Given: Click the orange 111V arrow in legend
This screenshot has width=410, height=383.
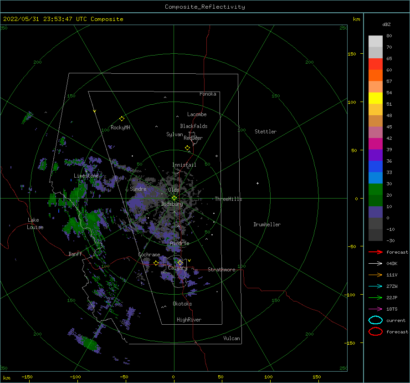Looking at the screenshot, I should coord(375,275).
